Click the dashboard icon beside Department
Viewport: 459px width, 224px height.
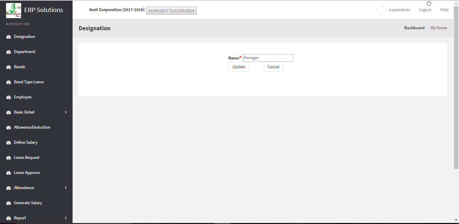click(9, 52)
